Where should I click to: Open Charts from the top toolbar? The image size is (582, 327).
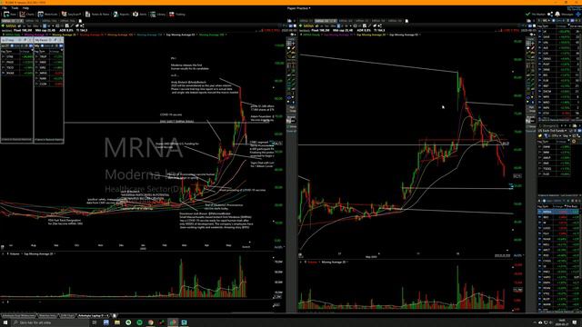[x=26, y=15]
